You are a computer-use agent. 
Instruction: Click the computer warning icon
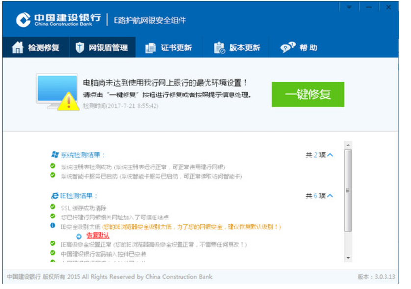[x=58, y=92]
